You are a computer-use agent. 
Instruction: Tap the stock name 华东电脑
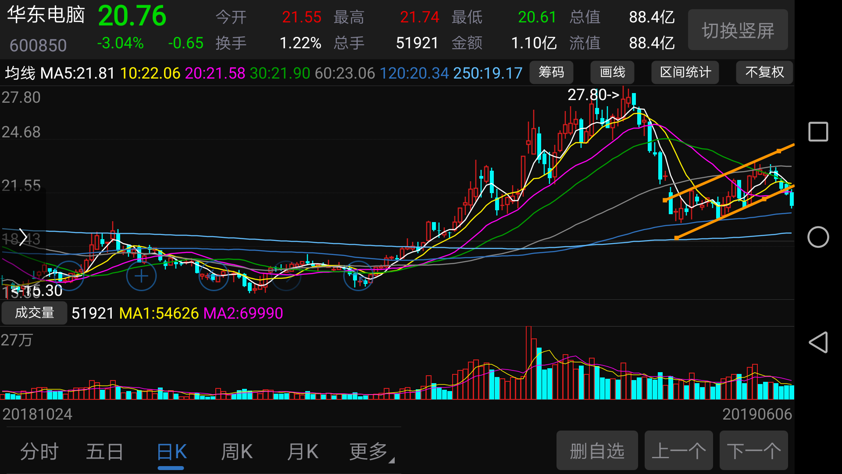[46, 15]
